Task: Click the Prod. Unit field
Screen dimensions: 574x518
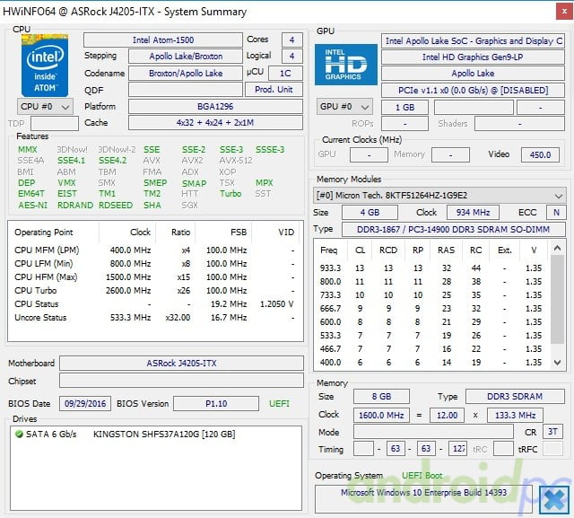Action: [274, 90]
